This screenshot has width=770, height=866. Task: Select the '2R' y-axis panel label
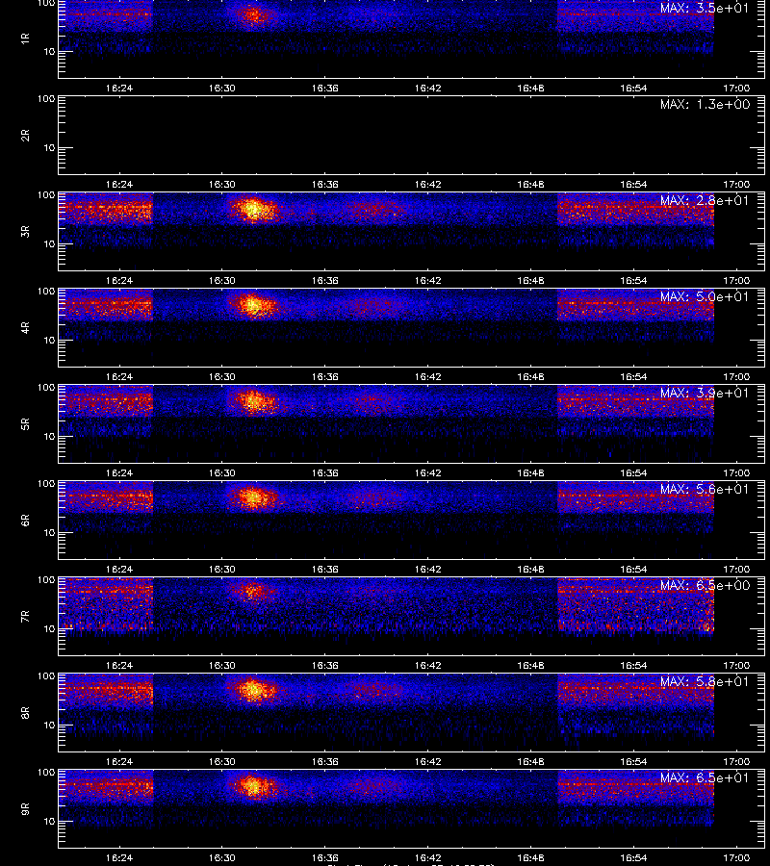click(25, 136)
